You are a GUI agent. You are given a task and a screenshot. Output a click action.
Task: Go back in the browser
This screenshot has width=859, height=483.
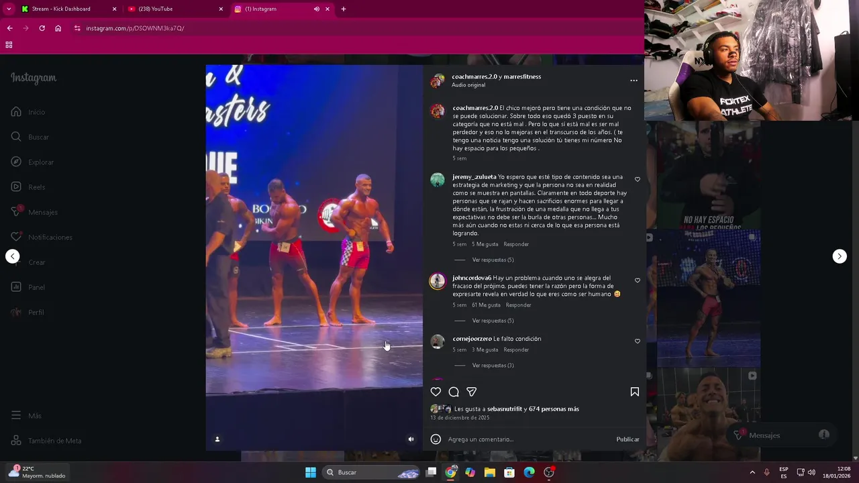pyautogui.click(x=9, y=28)
